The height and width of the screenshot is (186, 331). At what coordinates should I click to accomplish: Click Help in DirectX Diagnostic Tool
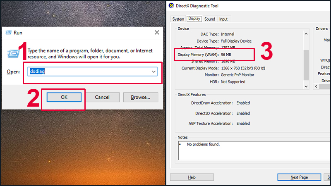pyautogui.click(x=192, y=177)
